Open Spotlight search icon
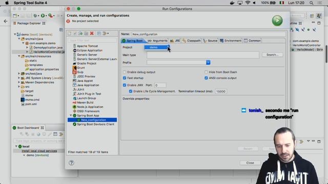The image size is (328, 184). tap(312, 3)
